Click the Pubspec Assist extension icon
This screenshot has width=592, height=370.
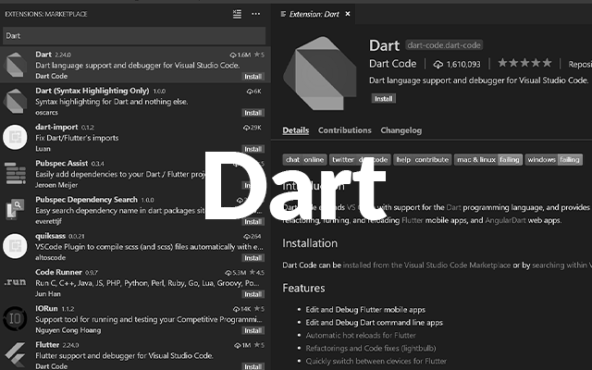tap(15, 173)
